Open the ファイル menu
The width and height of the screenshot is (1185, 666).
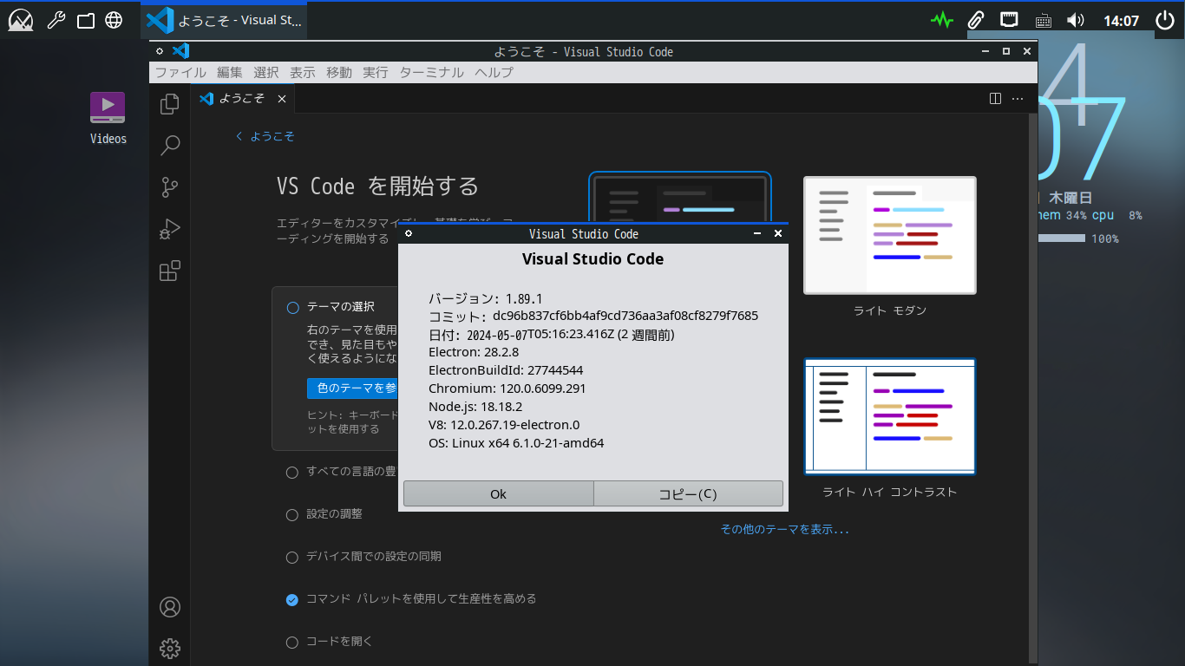click(x=180, y=73)
